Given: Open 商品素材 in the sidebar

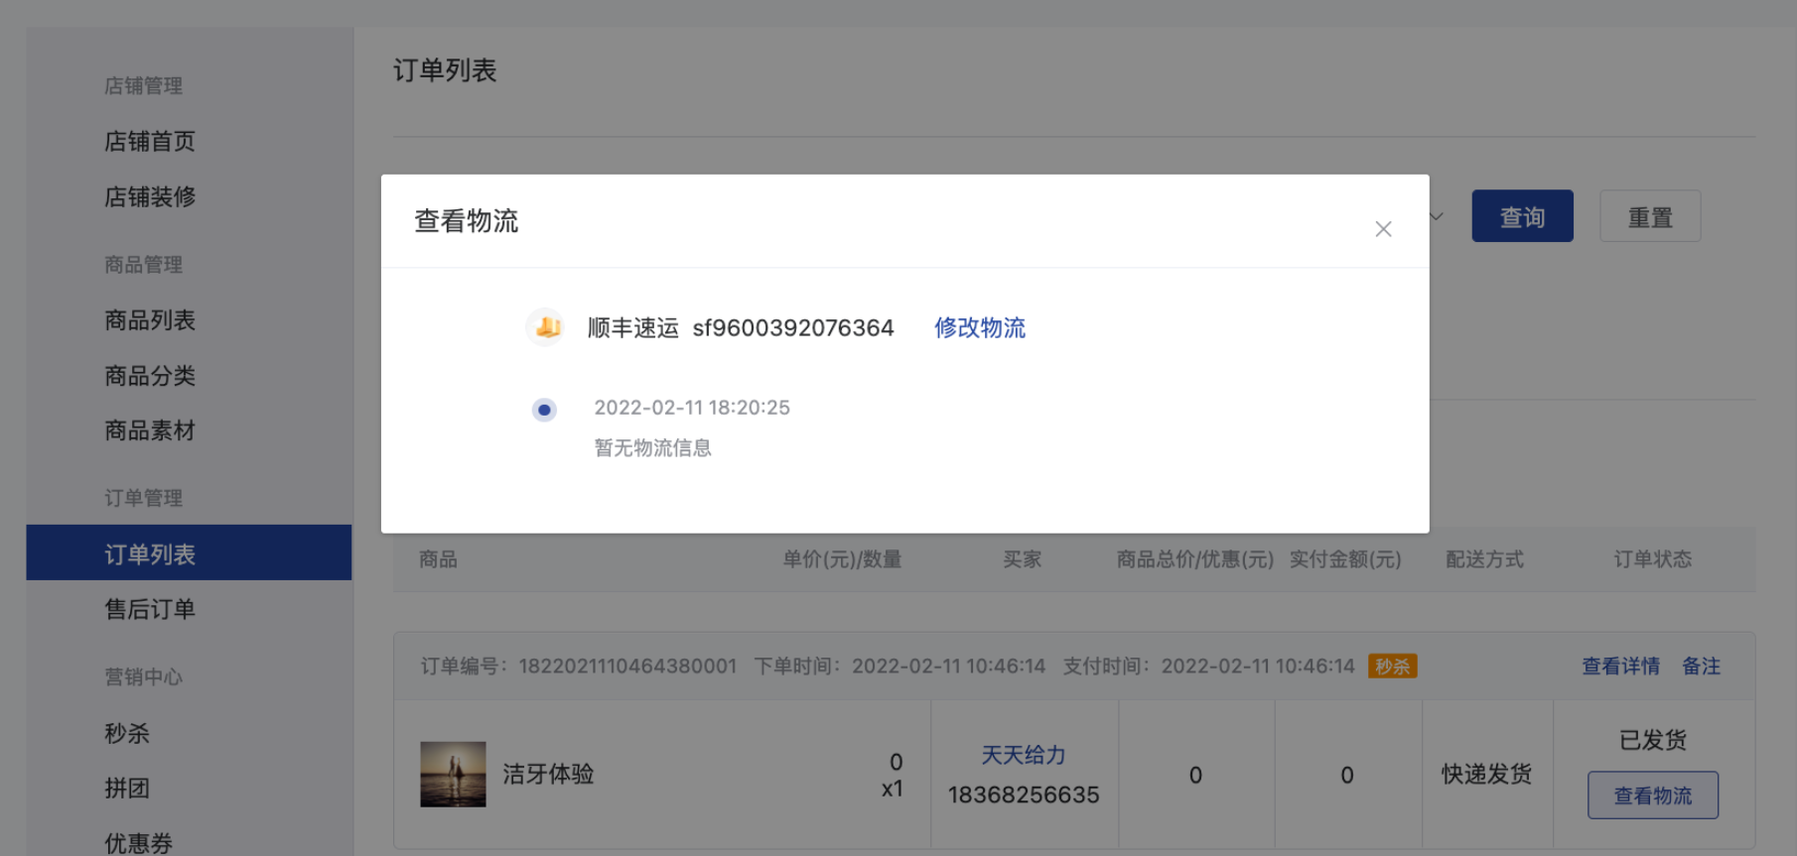Looking at the screenshot, I should click(150, 430).
